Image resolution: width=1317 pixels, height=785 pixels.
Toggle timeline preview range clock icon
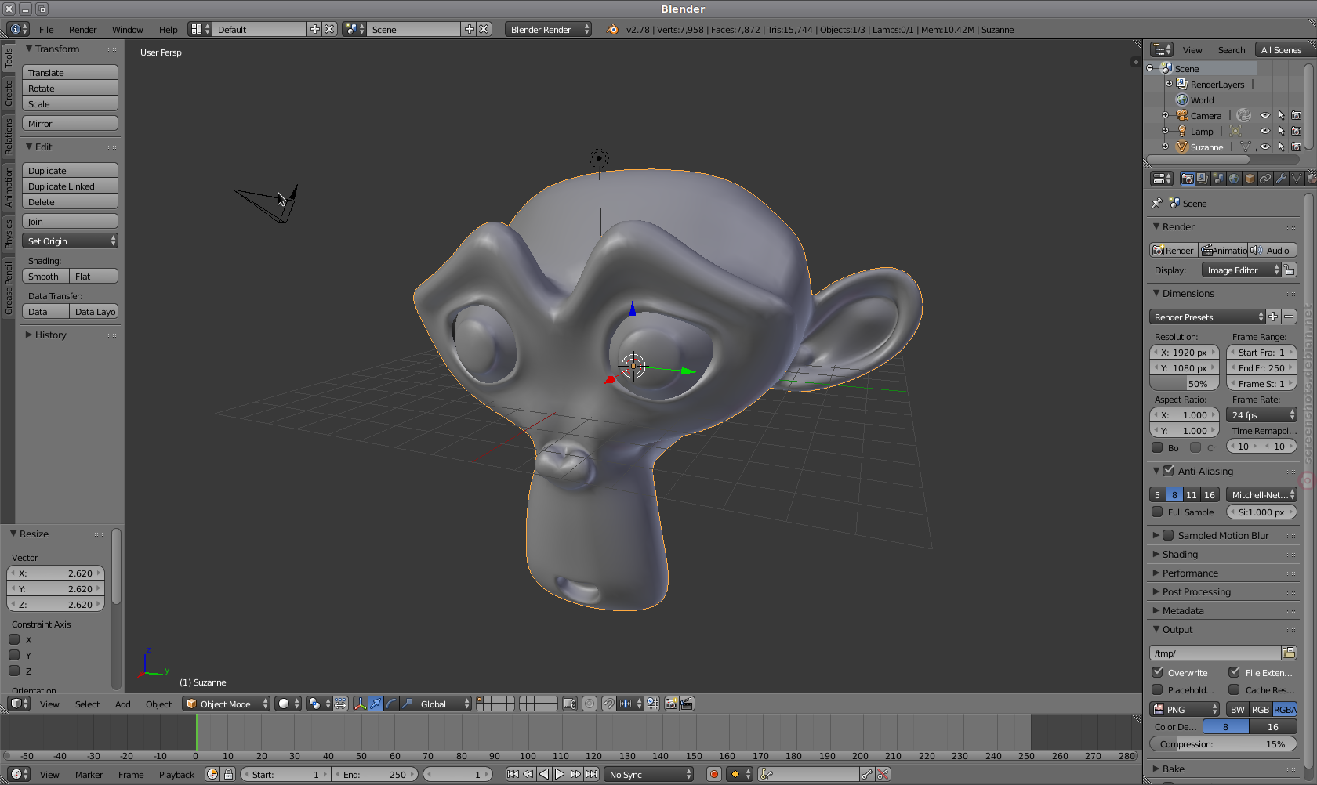212,774
